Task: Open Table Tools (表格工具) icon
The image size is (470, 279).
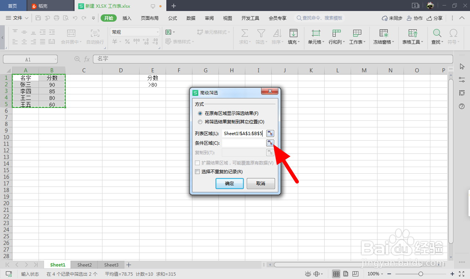Action: (x=412, y=33)
